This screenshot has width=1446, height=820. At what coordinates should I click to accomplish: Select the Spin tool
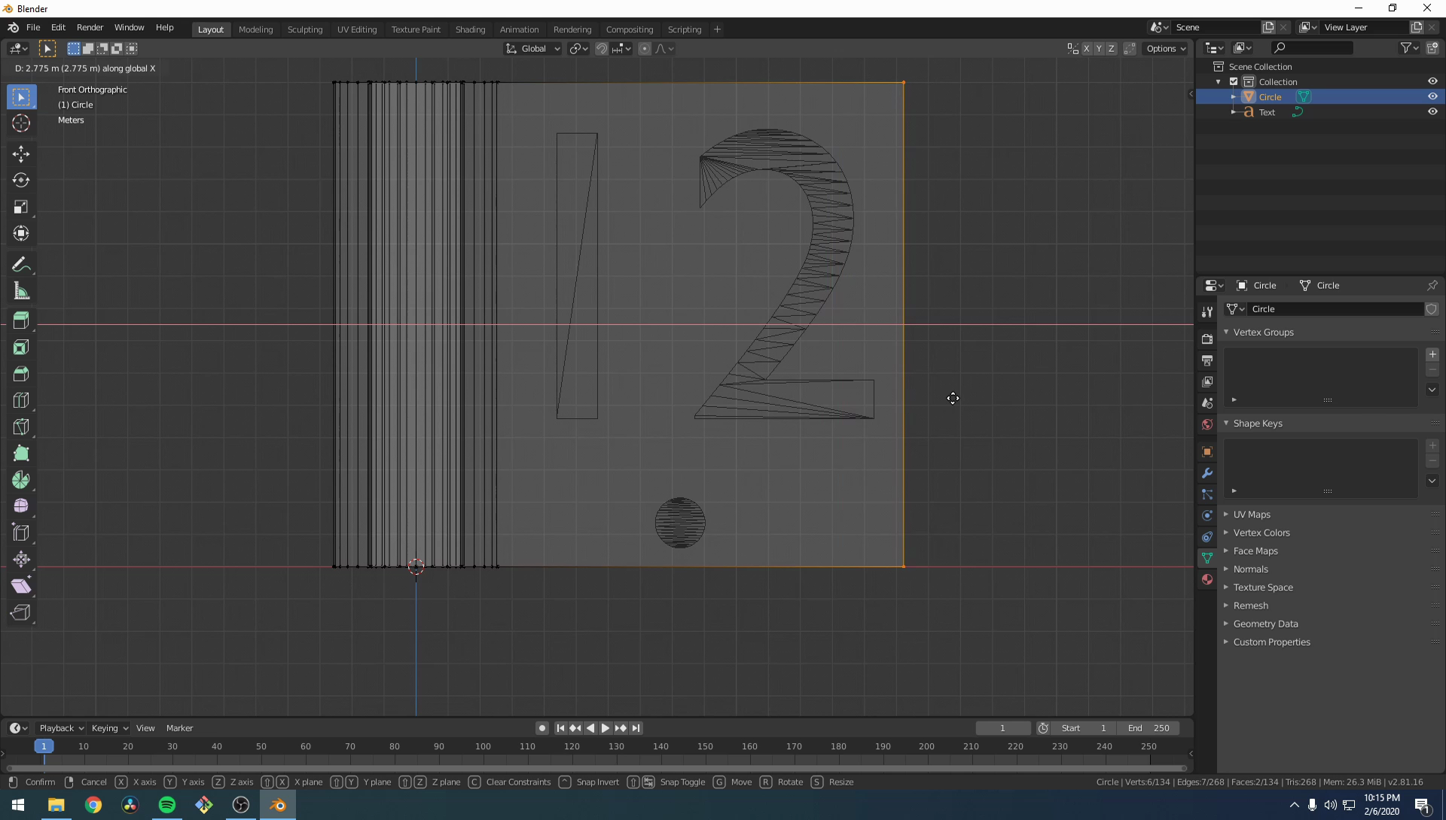point(21,480)
